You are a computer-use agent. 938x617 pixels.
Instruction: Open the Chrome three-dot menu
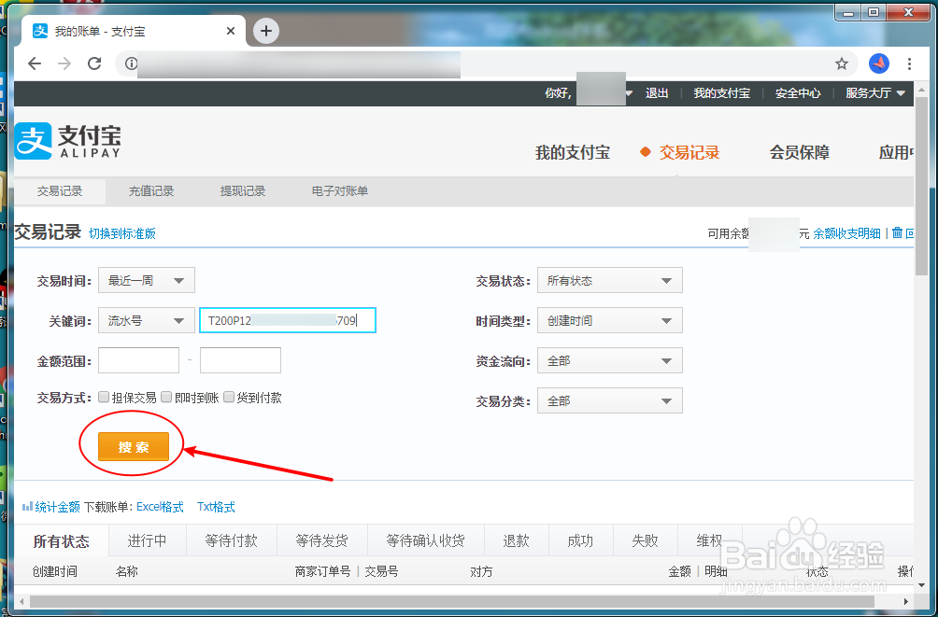click(x=909, y=63)
